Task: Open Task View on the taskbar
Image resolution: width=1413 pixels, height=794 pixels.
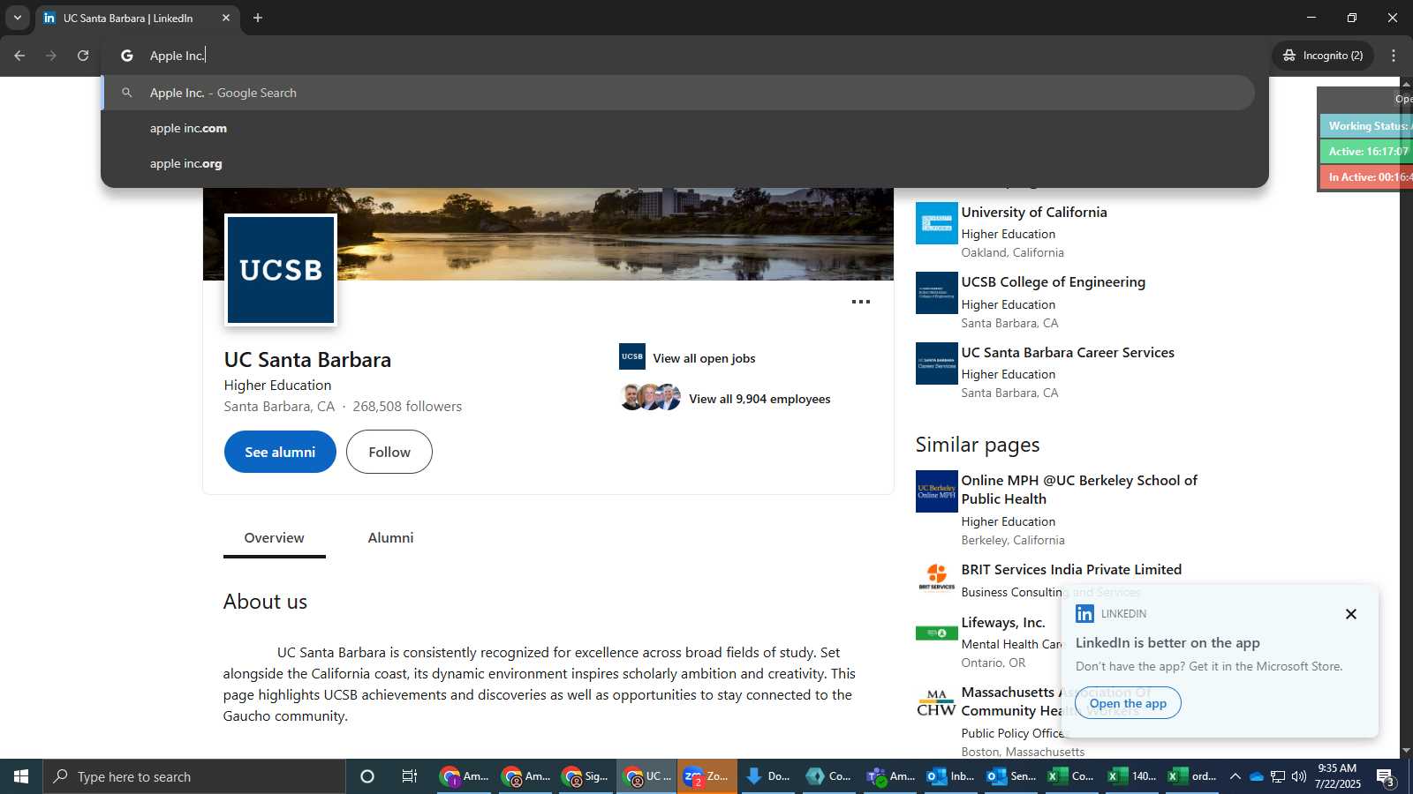Action: tap(410, 776)
